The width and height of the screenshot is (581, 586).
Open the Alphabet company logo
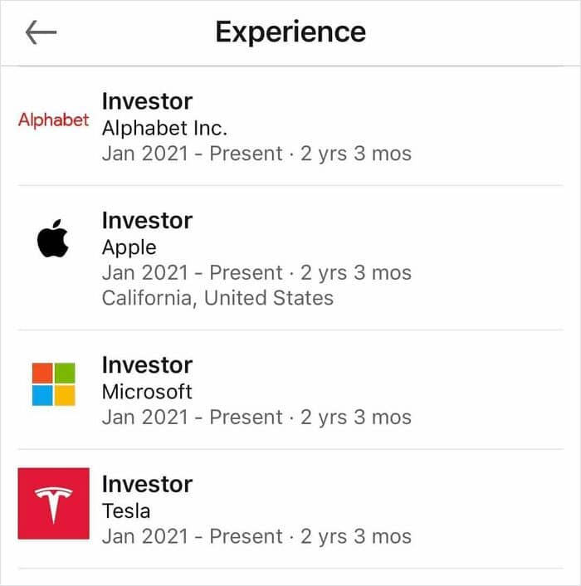(53, 120)
